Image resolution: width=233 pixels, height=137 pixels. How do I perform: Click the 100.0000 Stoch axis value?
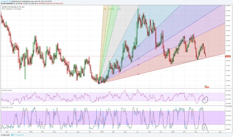pos(228,107)
